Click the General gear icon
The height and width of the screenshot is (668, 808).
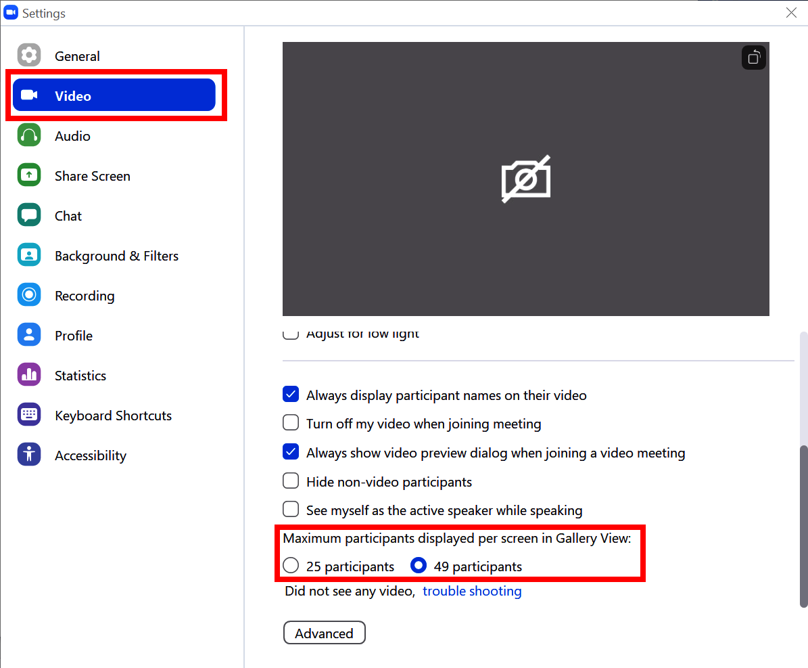29,55
